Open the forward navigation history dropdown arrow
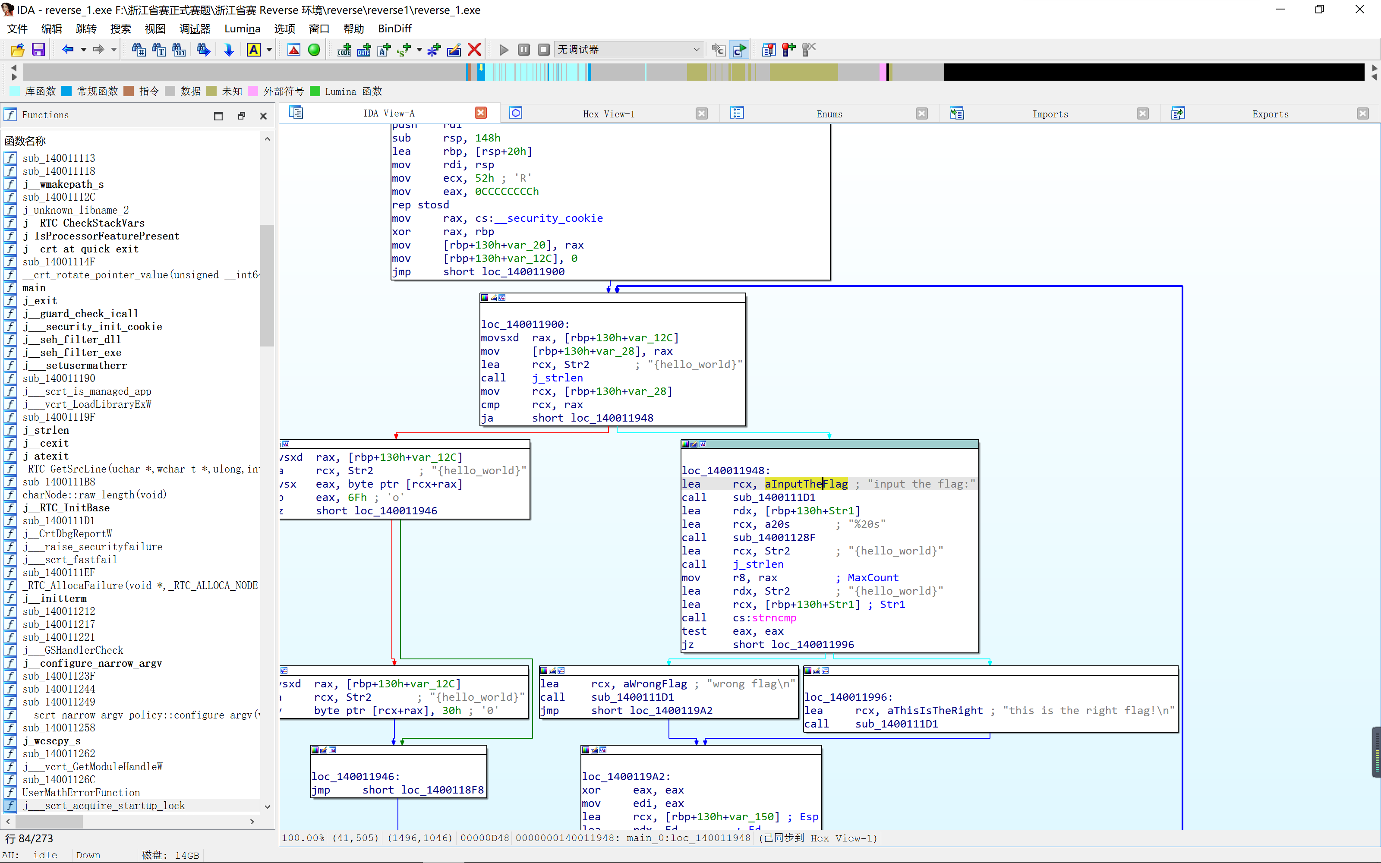The image size is (1381, 863). click(114, 50)
